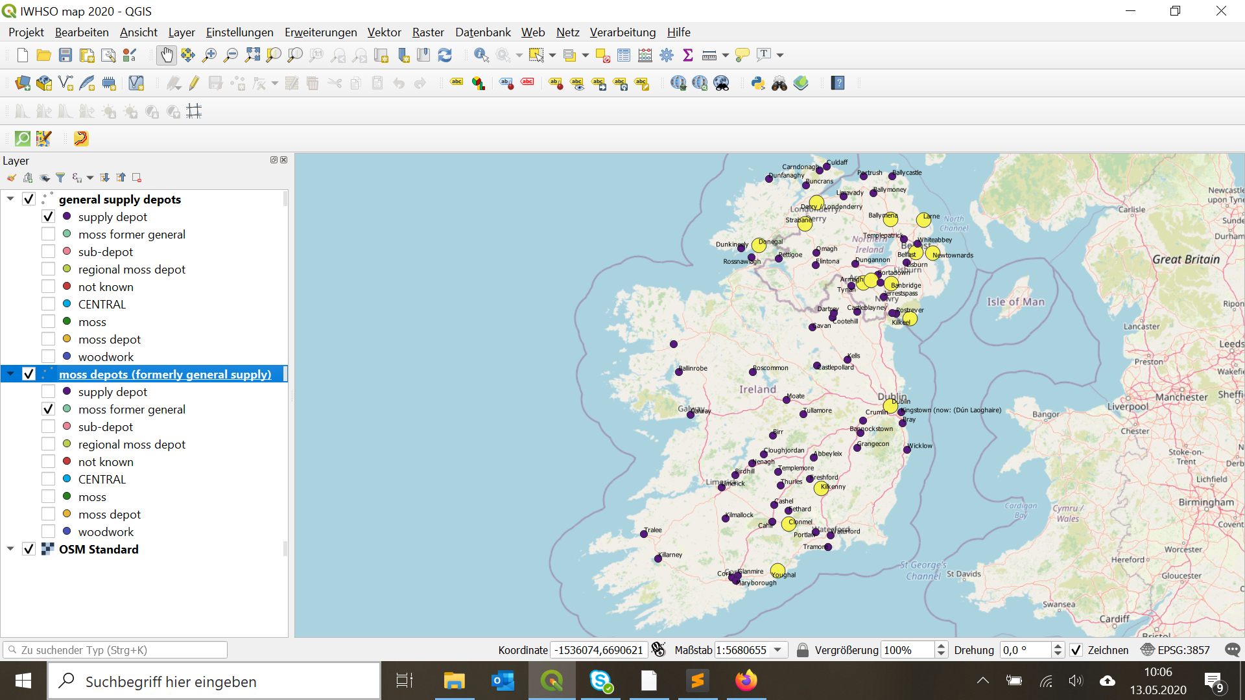Activate the Pan Map tool
Viewport: 1245px width, 700px height.
pos(167,55)
